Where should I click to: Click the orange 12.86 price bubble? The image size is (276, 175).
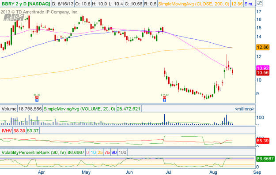click(x=263, y=47)
